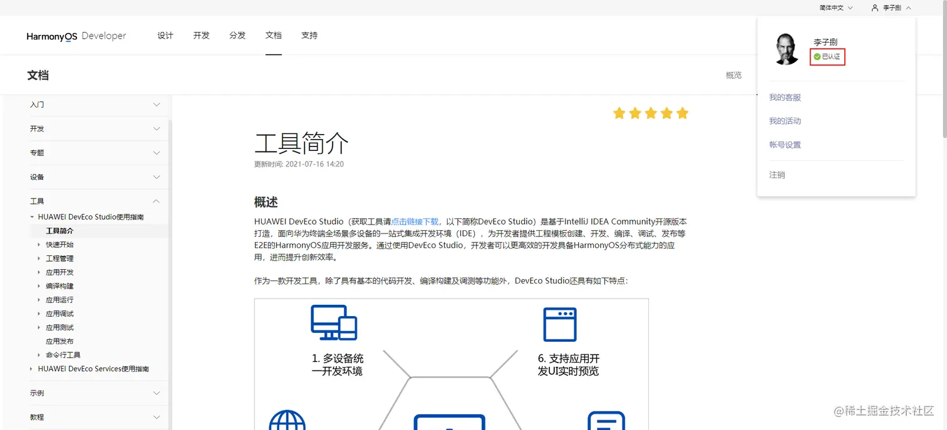Click 注销 to log out

(x=777, y=175)
